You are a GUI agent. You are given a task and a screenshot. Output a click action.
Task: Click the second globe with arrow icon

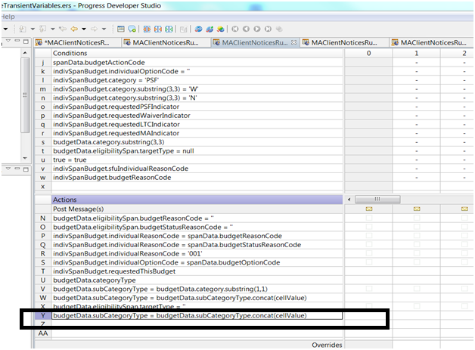click(210, 29)
